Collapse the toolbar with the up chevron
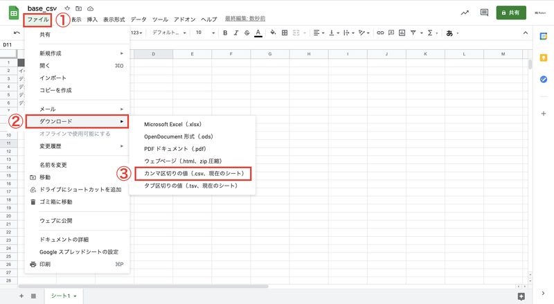Image resolution: width=554 pixels, height=304 pixels. point(526,33)
